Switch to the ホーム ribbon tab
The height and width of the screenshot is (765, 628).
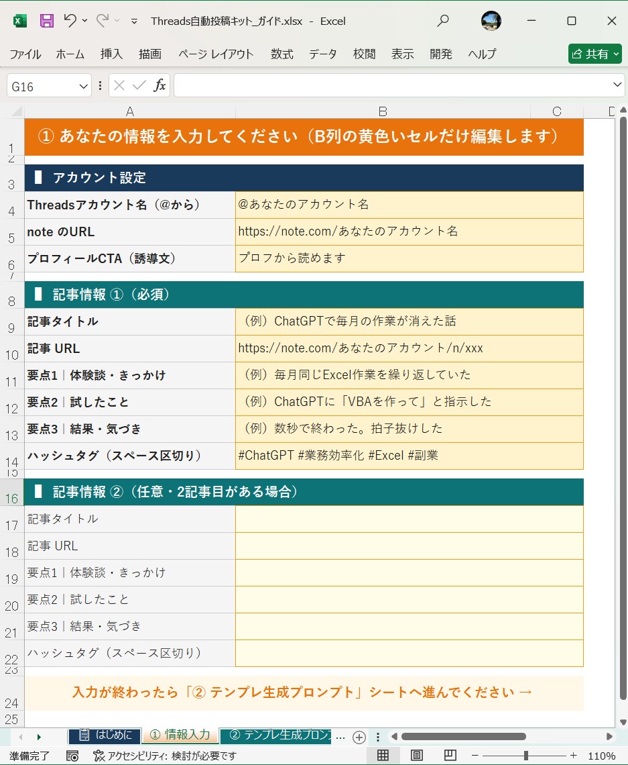pos(70,54)
